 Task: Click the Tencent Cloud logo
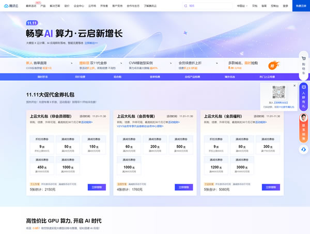tap(11, 6)
